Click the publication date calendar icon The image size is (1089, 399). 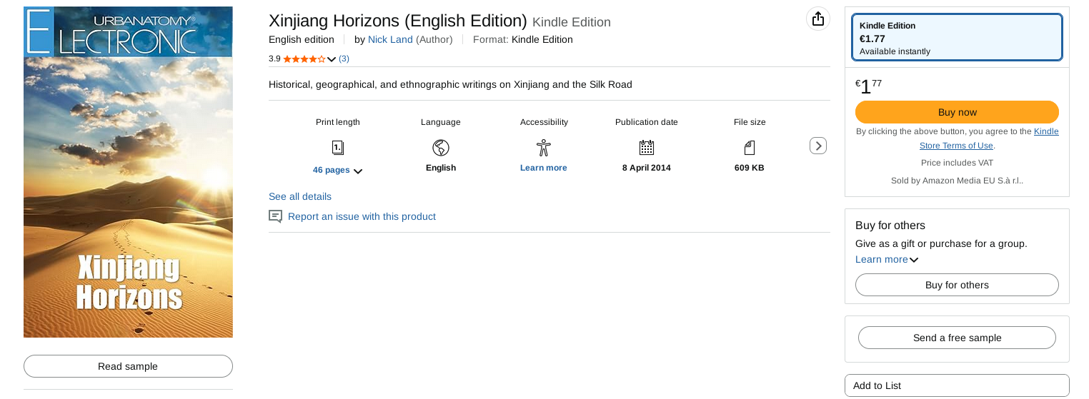click(647, 148)
